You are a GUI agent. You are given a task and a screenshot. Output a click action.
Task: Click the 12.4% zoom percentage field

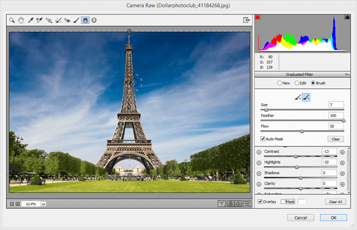pyautogui.click(x=31, y=204)
